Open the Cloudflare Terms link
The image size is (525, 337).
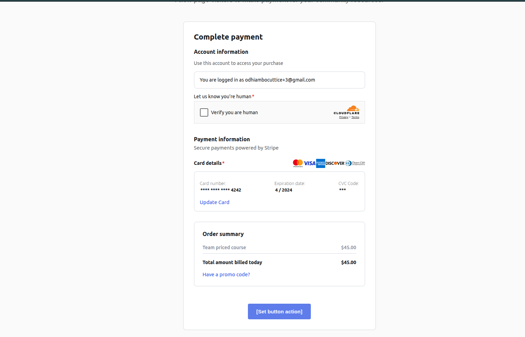[x=355, y=117]
